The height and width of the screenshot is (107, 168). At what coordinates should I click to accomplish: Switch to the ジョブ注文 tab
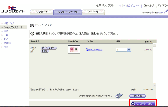(x=42, y=12)
